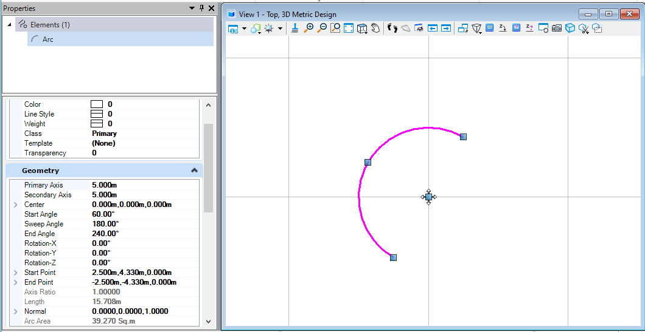This screenshot has height=332, width=645.
Task: Open the View Attributes dropdown arrow
Action: pyautogui.click(x=244, y=29)
